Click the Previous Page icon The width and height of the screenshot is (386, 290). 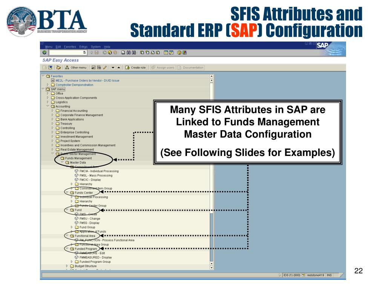147,52
